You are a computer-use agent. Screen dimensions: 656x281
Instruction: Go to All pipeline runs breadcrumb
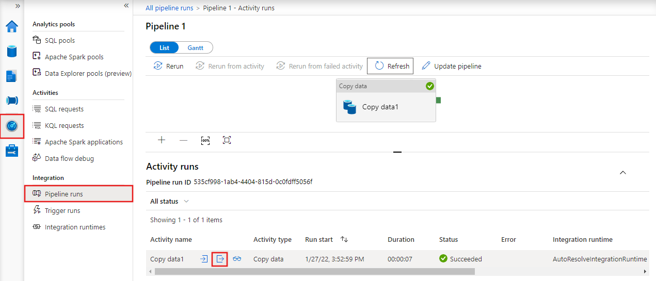(x=169, y=8)
